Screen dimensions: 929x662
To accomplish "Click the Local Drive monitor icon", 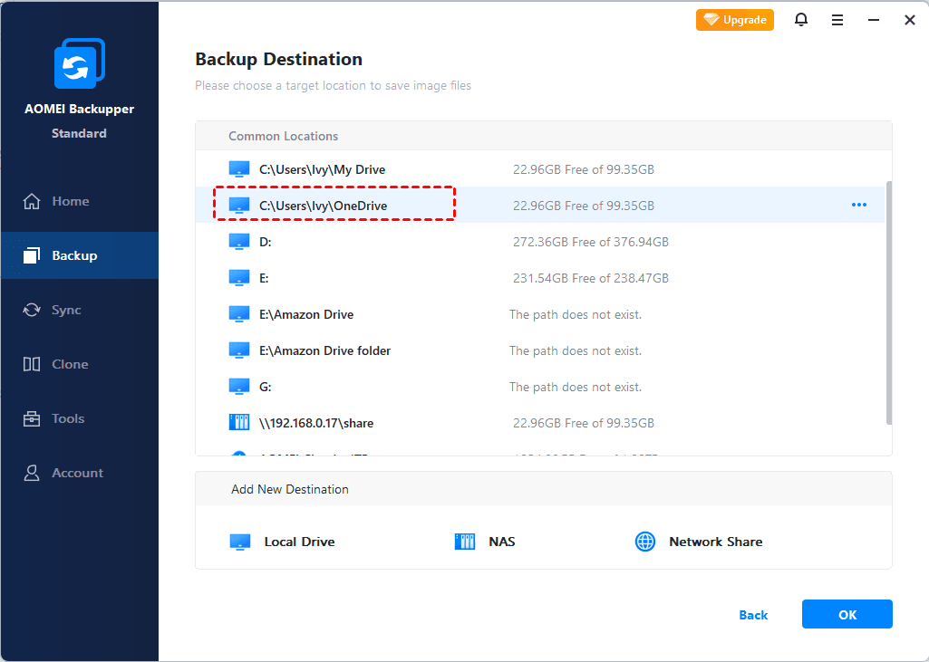I will point(240,542).
